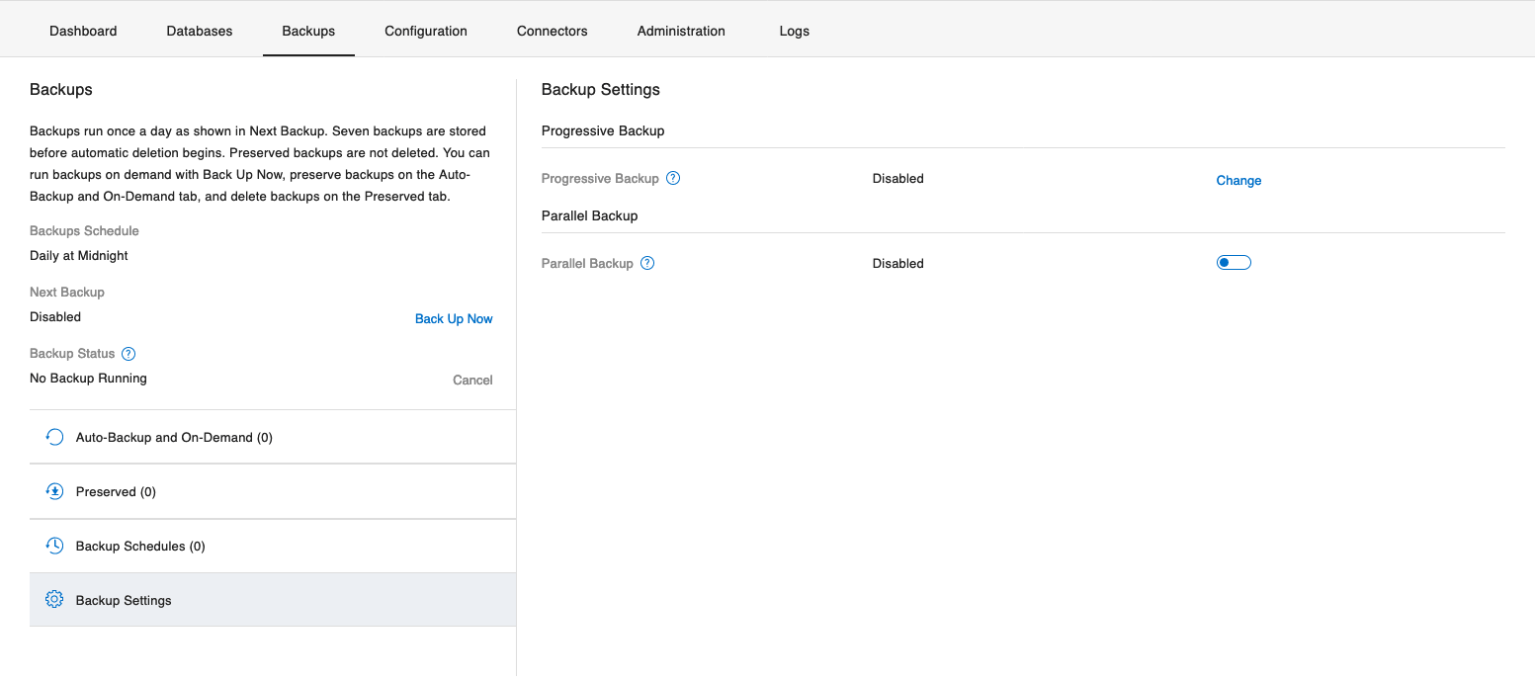The height and width of the screenshot is (681, 1535).
Task: Click the Parallel Backup 'Disabled' value
Action: coord(898,263)
